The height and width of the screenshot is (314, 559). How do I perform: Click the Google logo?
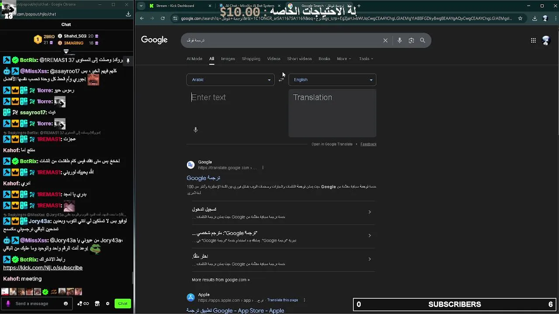[x=154, y=40]
